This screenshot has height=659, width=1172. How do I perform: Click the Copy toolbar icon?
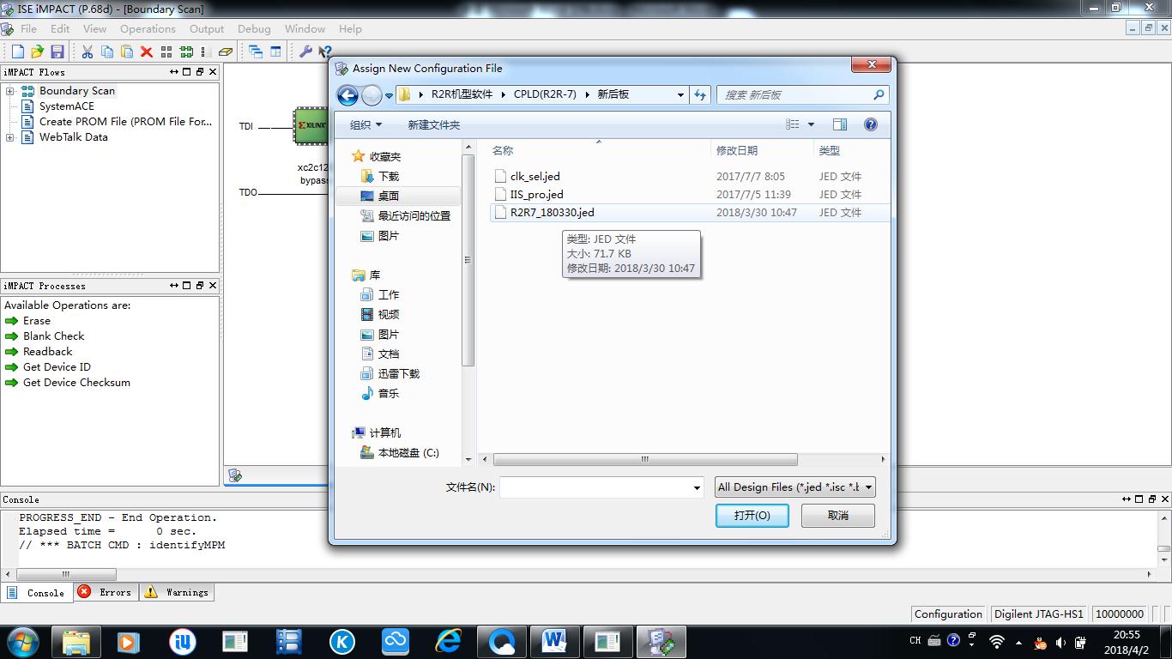click(x=107, y=51)
